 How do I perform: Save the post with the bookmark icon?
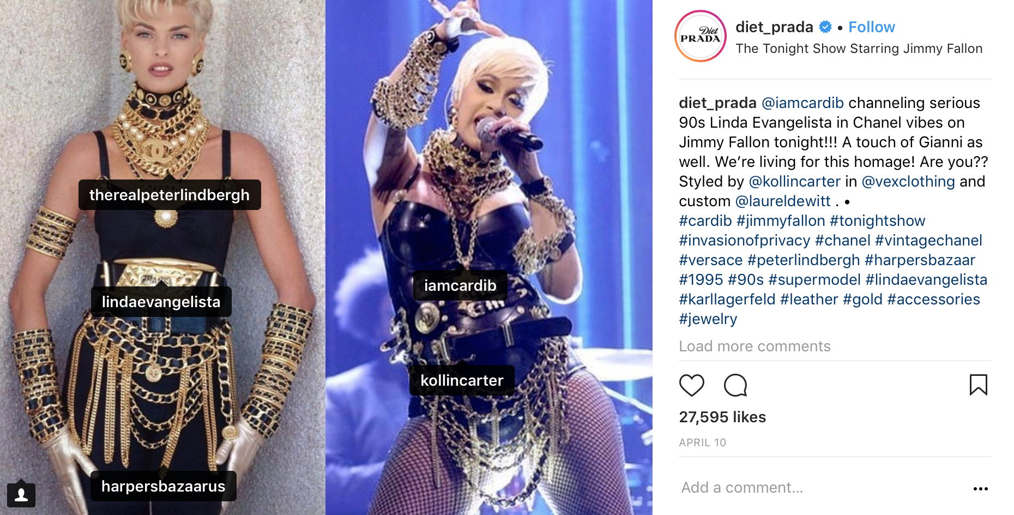click(979, 385)
